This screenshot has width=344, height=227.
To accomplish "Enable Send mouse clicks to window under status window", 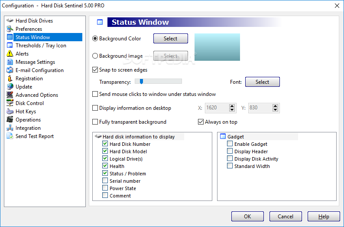I will point(95,94).
